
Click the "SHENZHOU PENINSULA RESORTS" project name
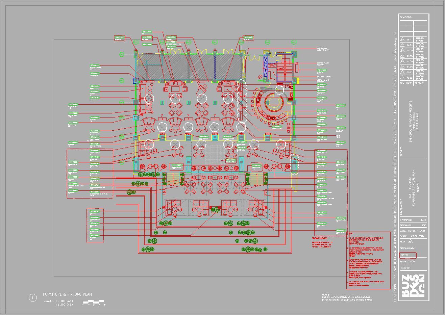411,121
